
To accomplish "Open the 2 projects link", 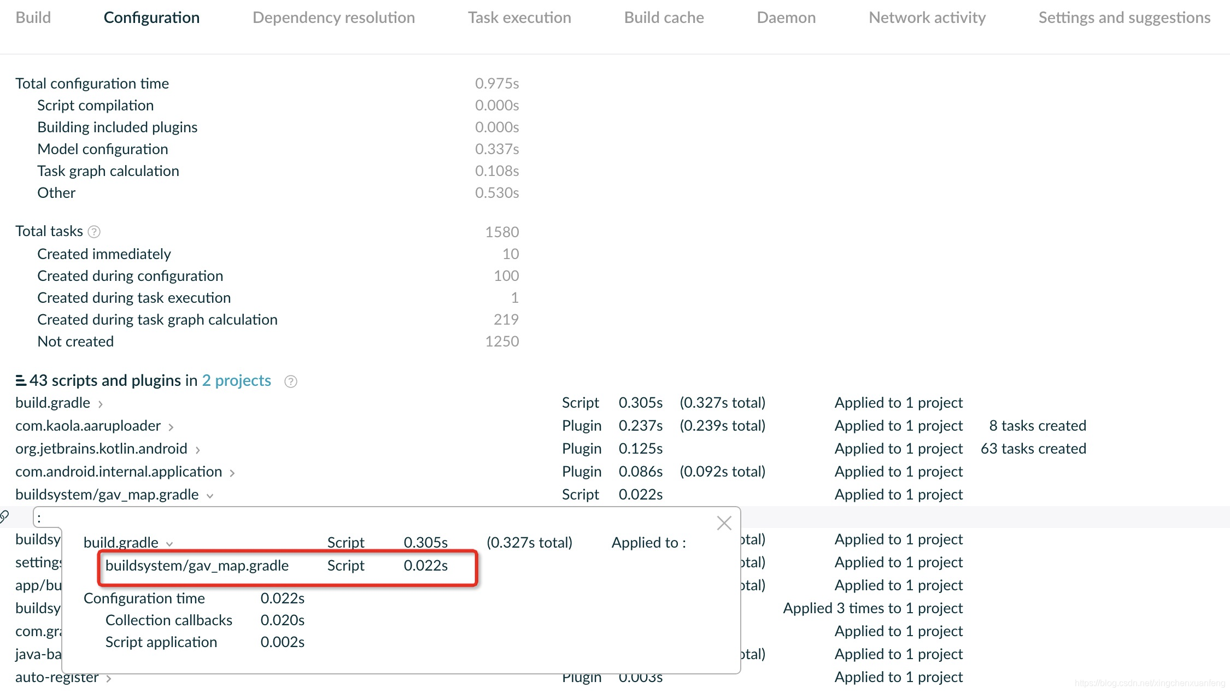I will tap(236, 380).
